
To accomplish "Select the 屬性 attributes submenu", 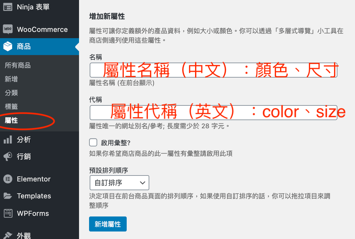I will click(x=11, y=120).
